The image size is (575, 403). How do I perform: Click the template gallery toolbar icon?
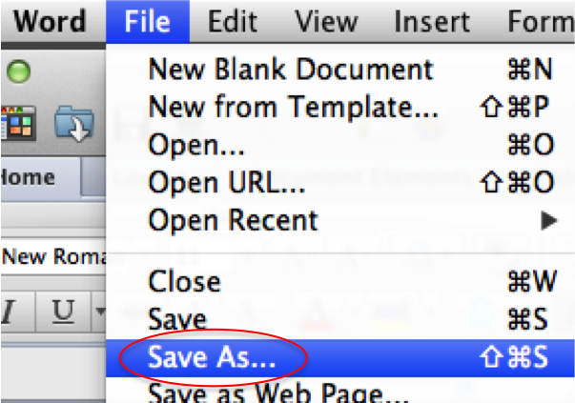(17, 124)
